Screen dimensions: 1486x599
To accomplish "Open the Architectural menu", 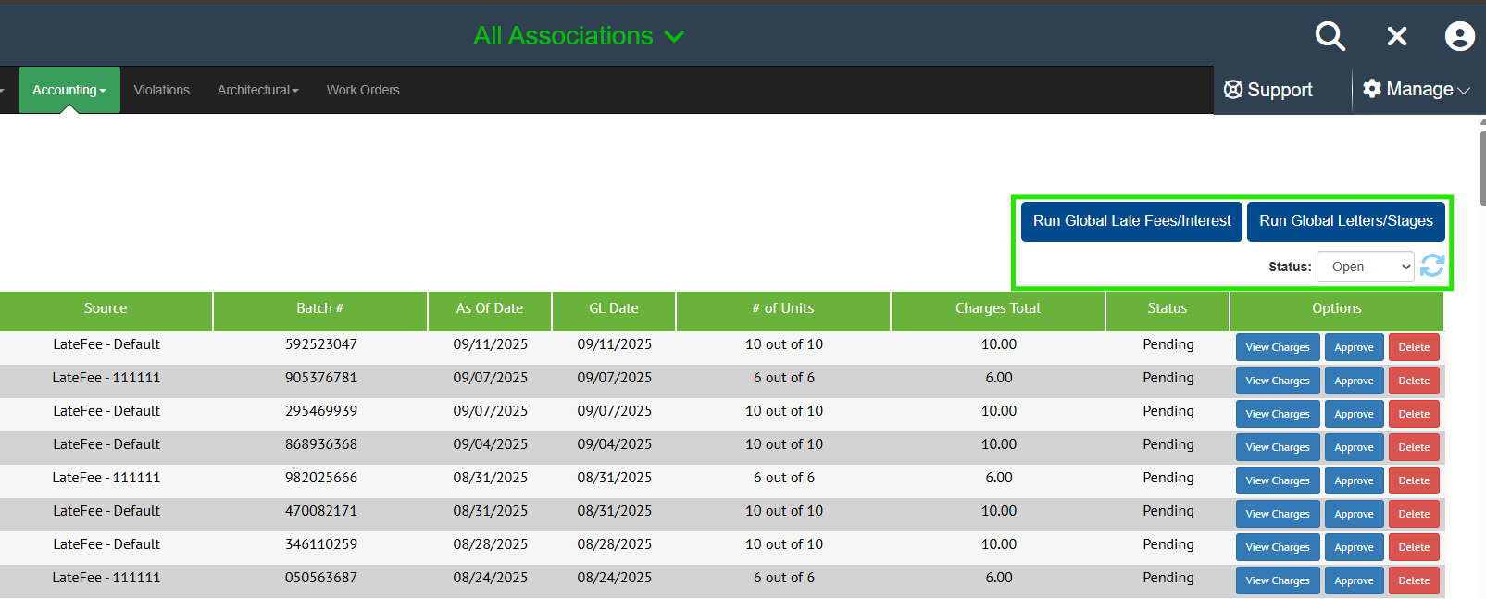I will click(x=257, y=90).
